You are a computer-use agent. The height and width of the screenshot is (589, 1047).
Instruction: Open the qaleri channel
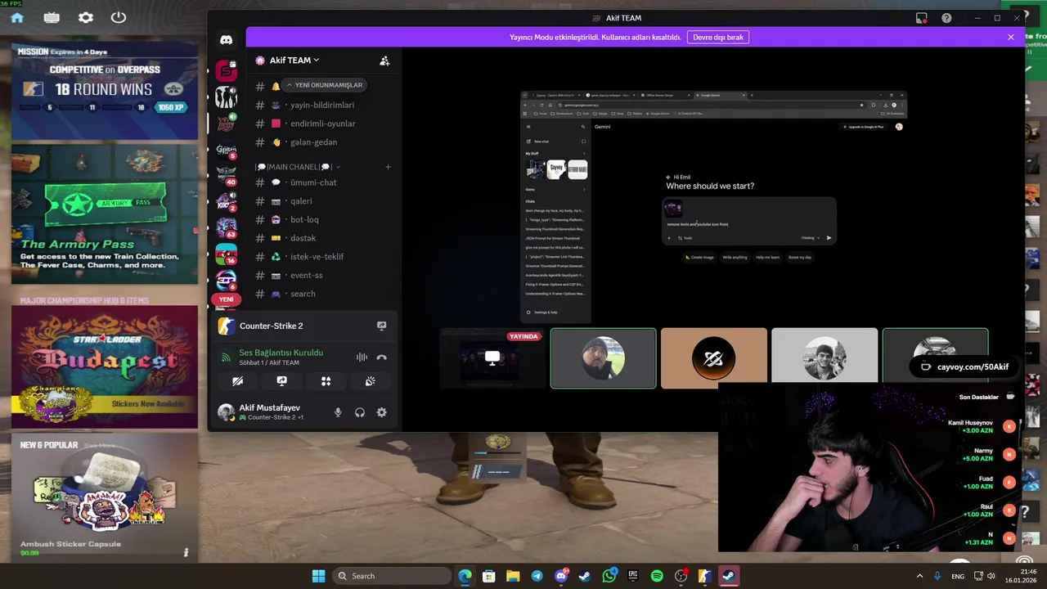[321, 201]
